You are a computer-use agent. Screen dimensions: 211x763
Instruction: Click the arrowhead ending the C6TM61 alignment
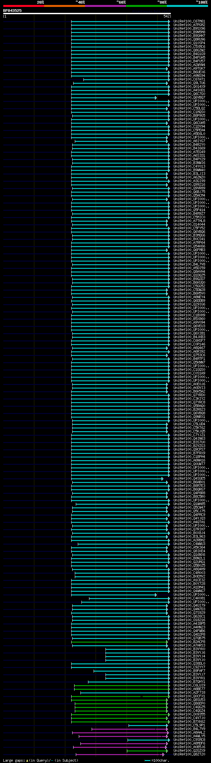click(169, 21)
